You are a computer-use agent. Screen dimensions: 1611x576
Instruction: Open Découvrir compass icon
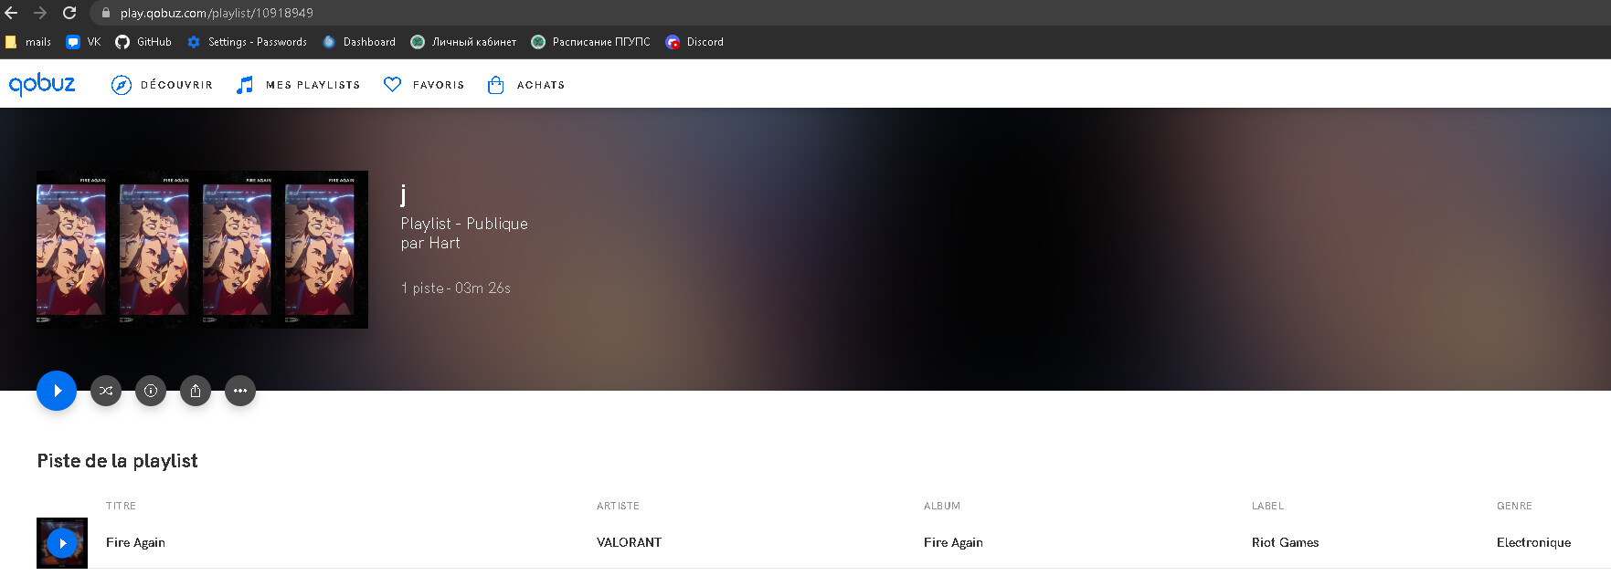pos(122,85)
